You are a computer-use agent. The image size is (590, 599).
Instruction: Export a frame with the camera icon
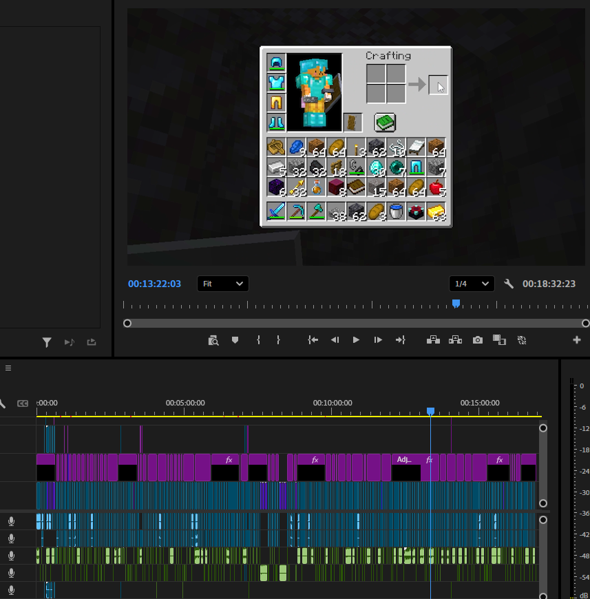point(477,340)
